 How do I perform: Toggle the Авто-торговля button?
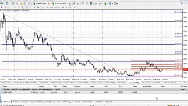[59, 4]
